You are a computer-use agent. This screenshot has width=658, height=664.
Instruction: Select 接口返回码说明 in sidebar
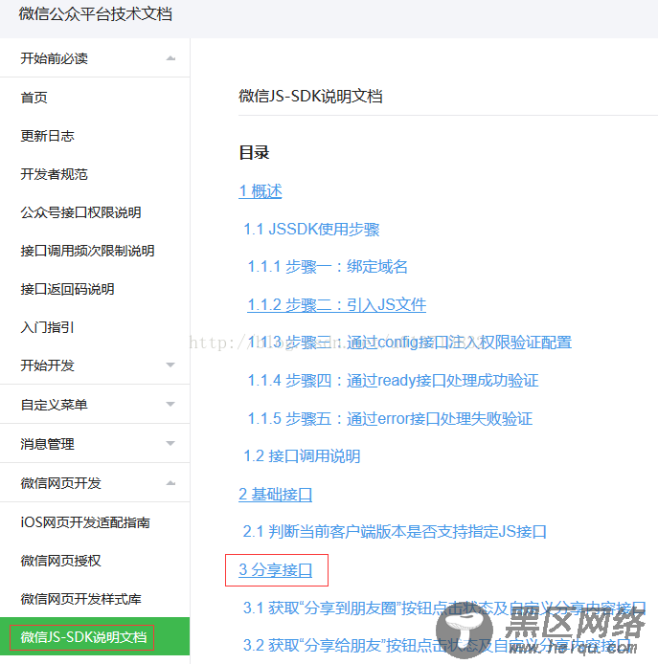[x=67, y=289]
